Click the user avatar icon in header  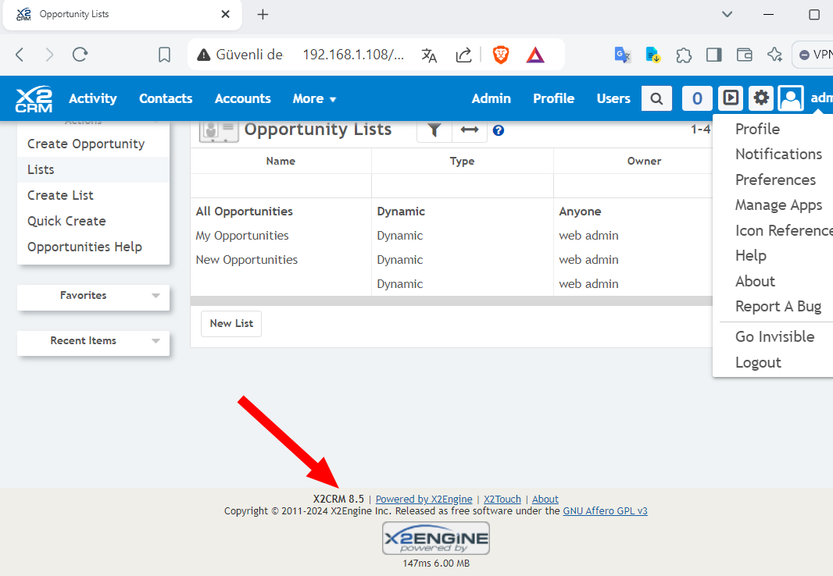pyautogui.click(x=791, y=98)
